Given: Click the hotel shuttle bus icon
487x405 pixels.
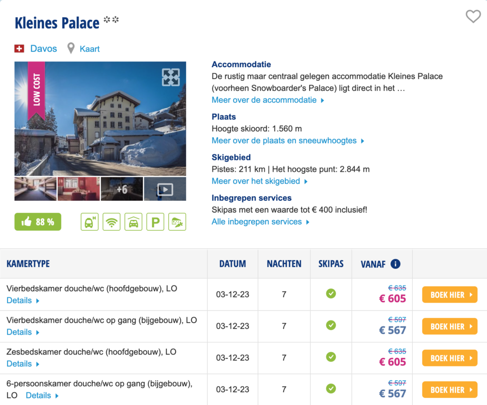Looking at the screenshot, I should pyautogui.click(x=89, y=222).
